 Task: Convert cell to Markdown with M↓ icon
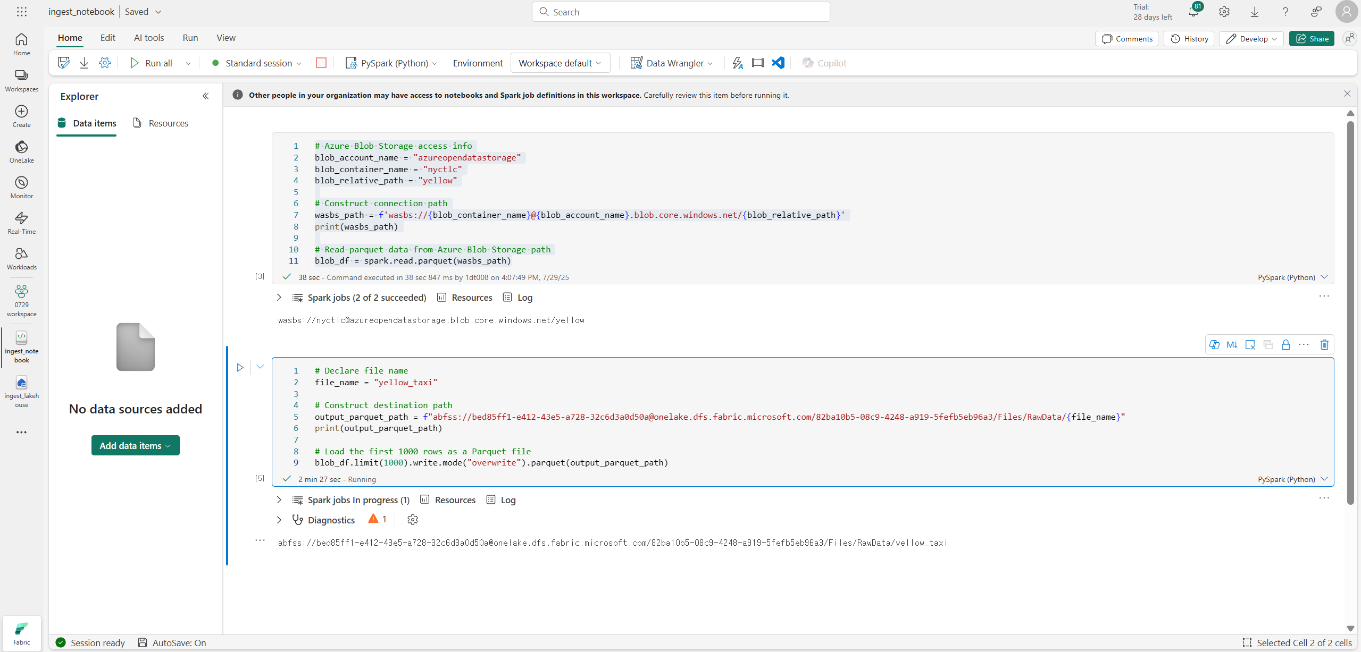pos(1232,345)
